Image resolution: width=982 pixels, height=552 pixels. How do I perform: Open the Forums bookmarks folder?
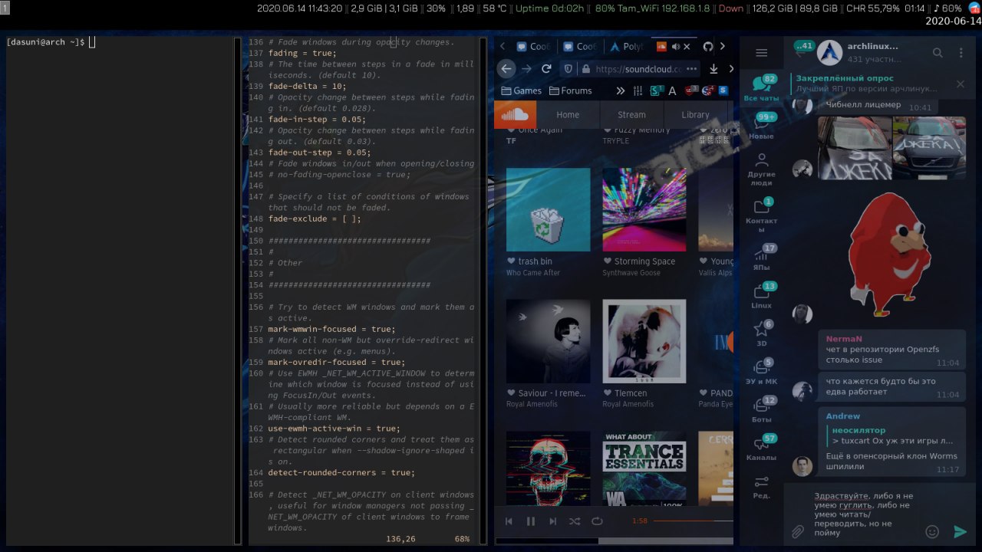point(570,90)
